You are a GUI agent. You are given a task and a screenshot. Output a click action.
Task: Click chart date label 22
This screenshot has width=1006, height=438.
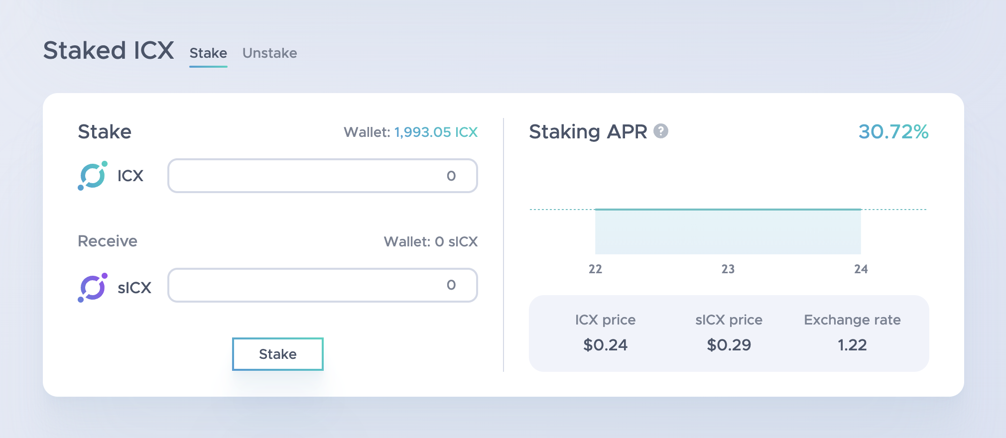[x=595, y=269]
